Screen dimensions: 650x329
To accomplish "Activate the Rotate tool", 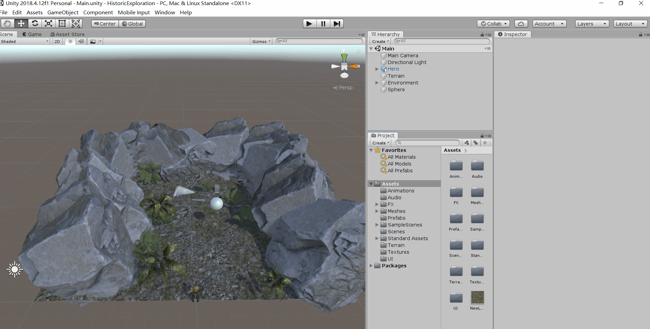I will [35, 23].
